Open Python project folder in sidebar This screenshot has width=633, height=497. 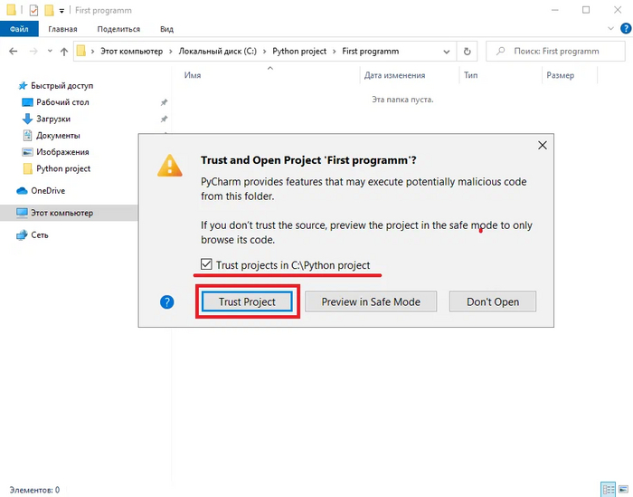(x=63, y=168)
